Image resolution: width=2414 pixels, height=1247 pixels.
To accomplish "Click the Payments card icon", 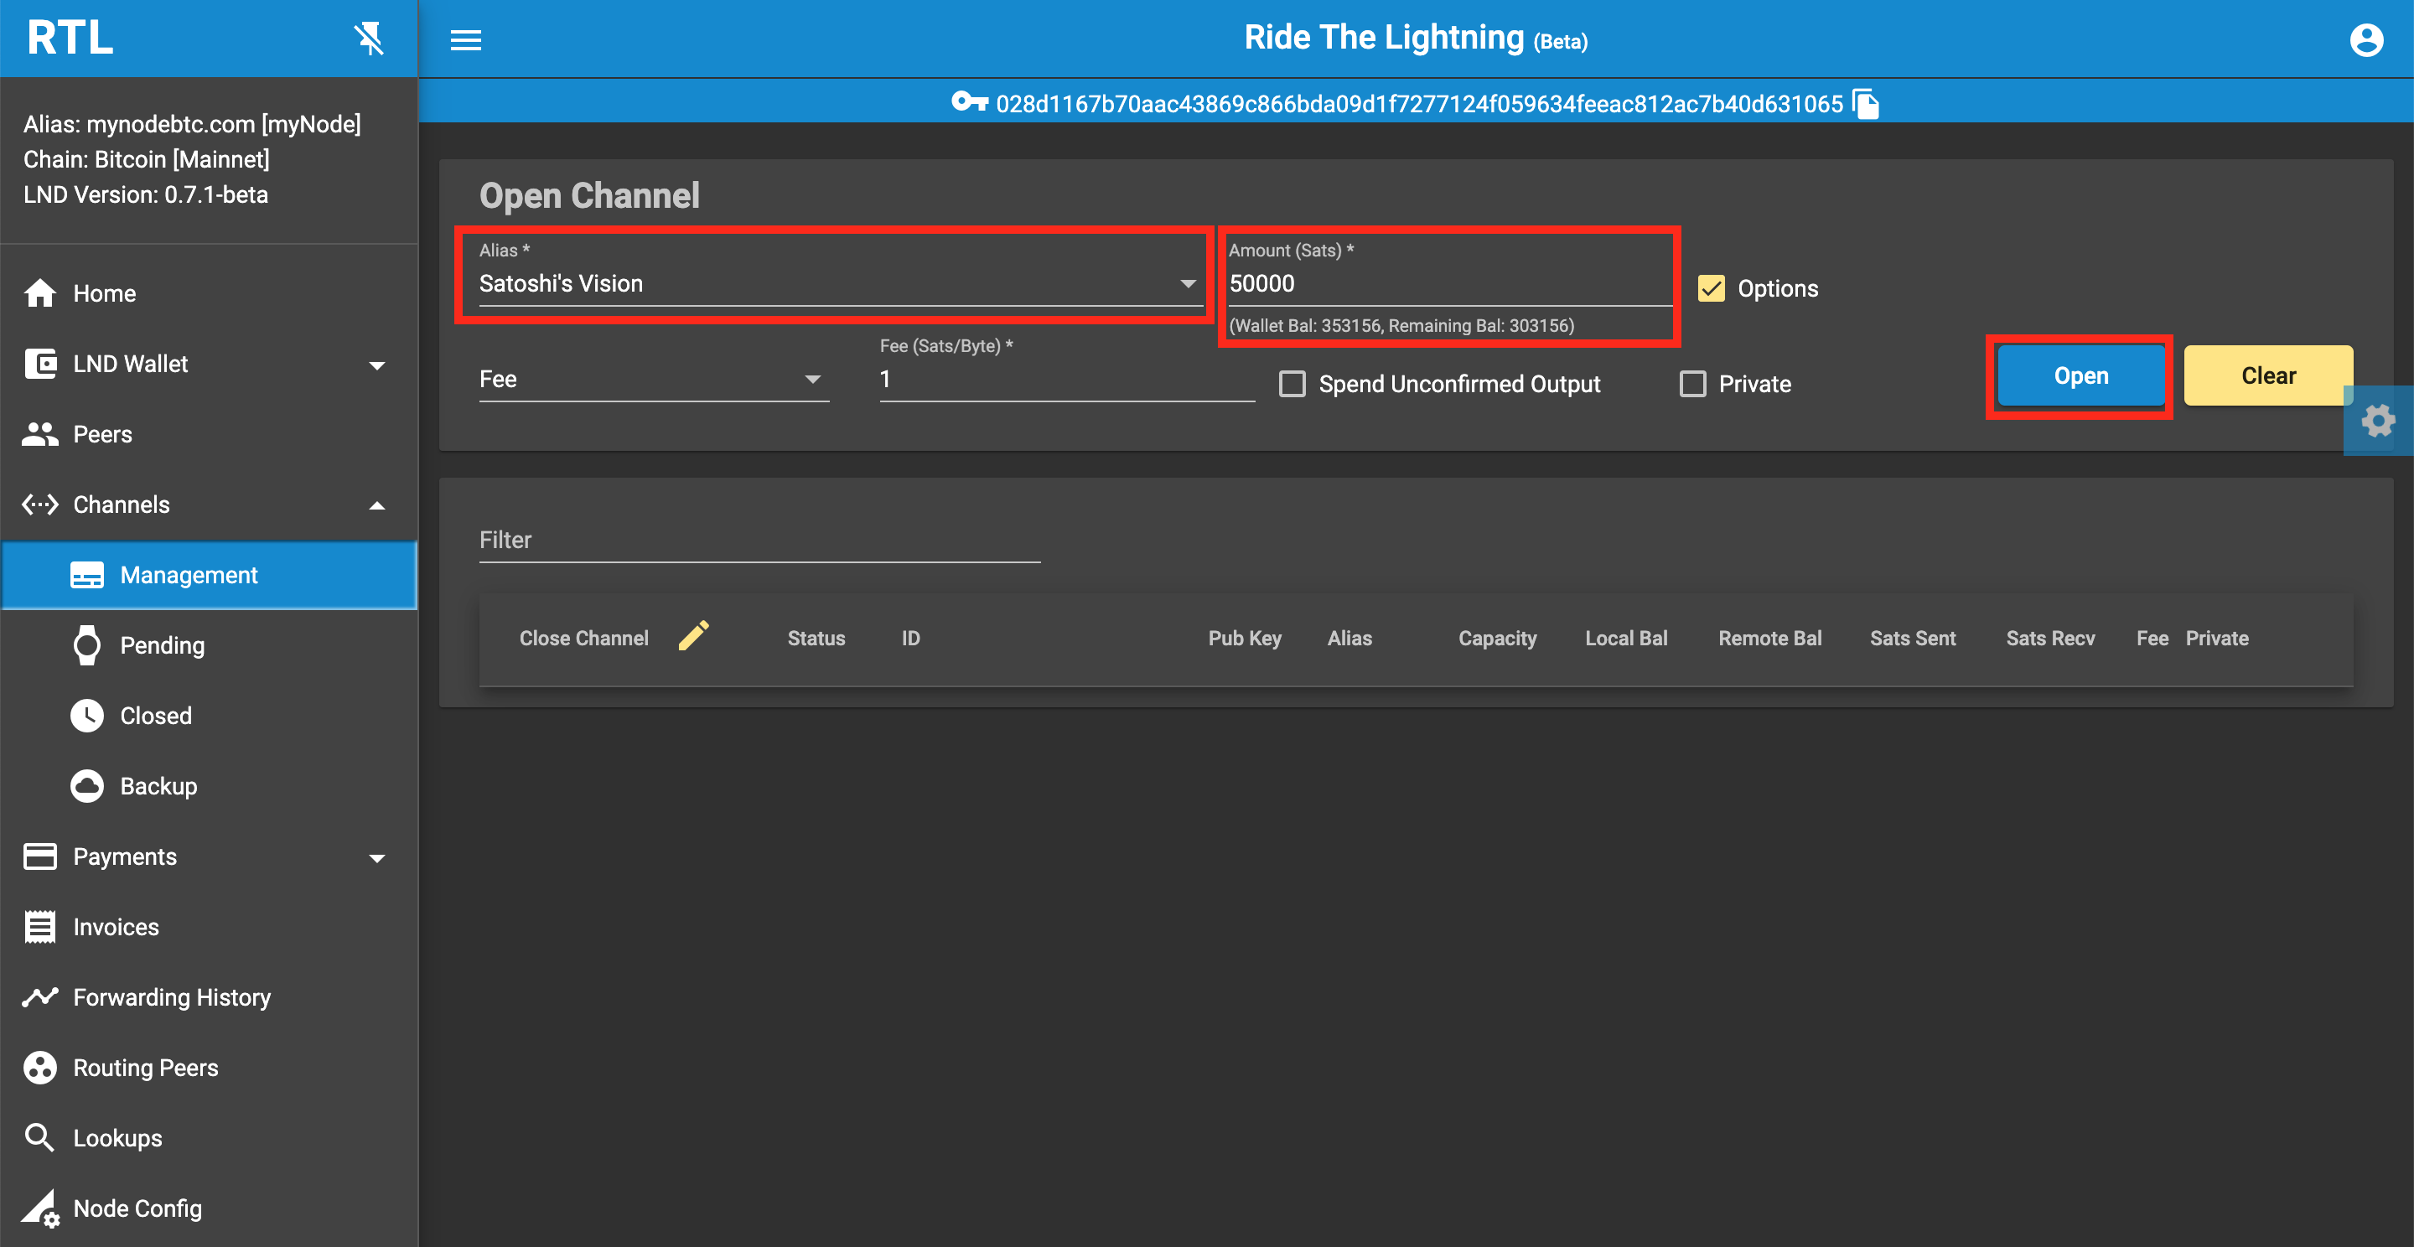I will point(40,856).
